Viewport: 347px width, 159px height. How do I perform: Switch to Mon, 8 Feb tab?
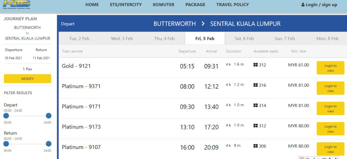pos(327,39)
